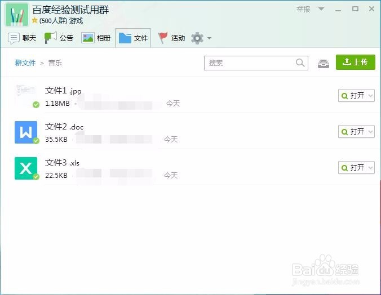Click the 音乐 breadcrumb folder name
This screenshot has width=381, height=295.
coord(55,63)
